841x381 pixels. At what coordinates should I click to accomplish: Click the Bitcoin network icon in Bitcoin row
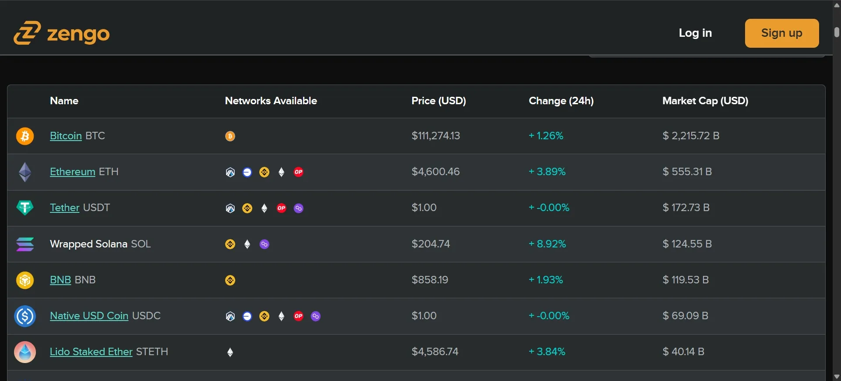(x=230, y=136)
